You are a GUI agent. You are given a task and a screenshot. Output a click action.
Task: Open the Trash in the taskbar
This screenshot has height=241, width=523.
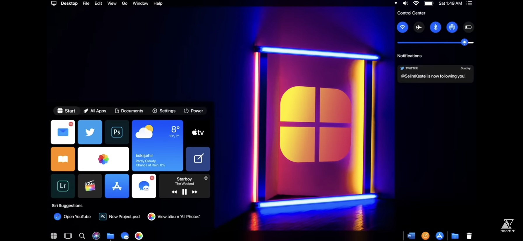[469, 236]
